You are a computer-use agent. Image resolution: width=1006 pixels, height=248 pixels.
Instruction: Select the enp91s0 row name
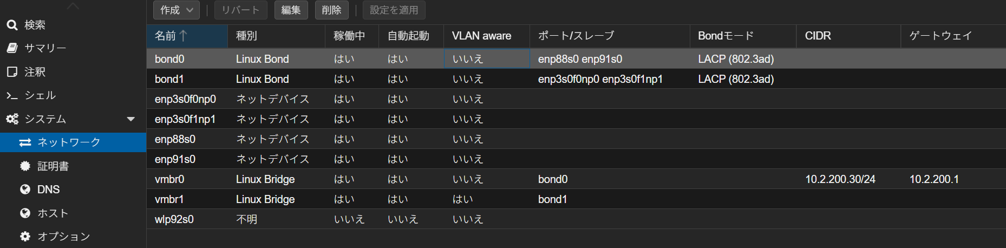(175, 159)
